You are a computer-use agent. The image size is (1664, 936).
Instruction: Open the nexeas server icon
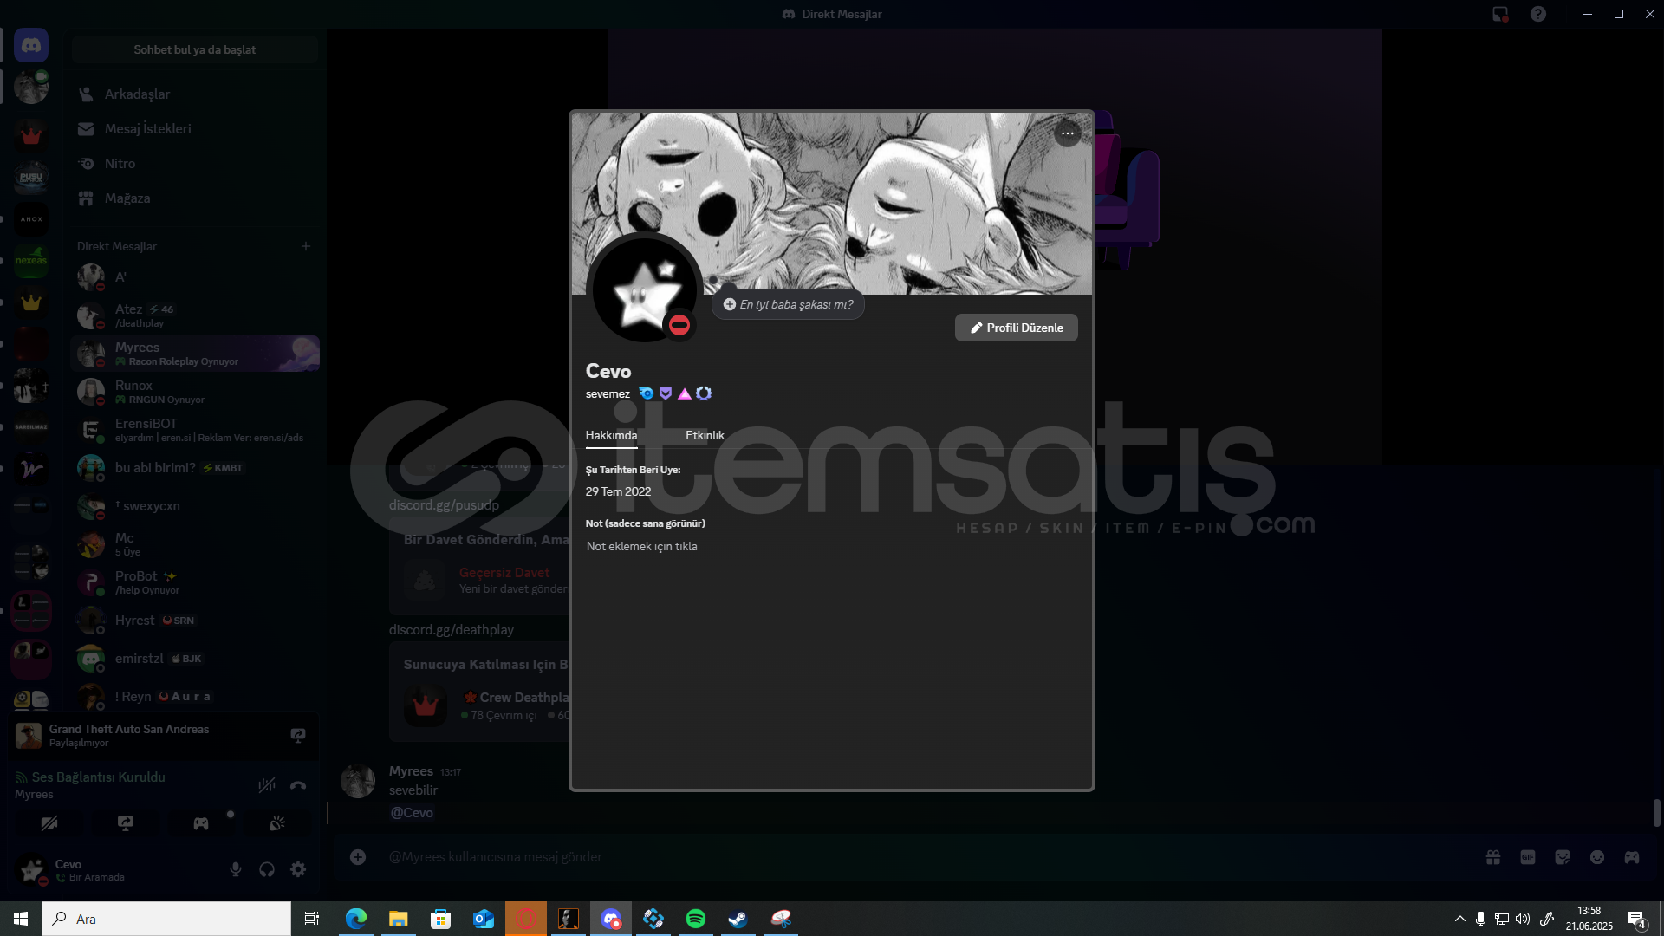tap(31, 261)
